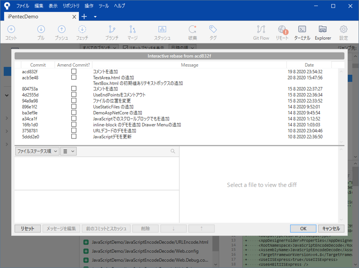
Task: Open the すべてのブランチ dropdown behind dialog
Action: pyautogui.click(x=99, y=46)
